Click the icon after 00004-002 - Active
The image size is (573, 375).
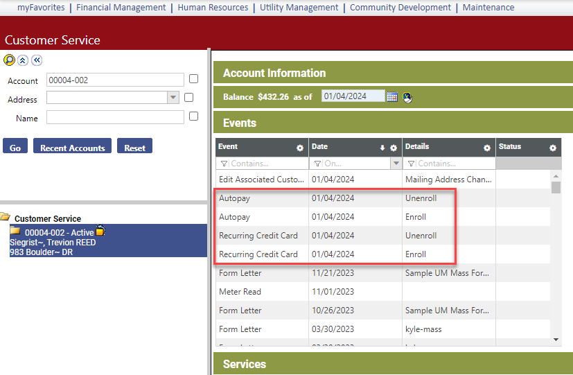[100, 230]
